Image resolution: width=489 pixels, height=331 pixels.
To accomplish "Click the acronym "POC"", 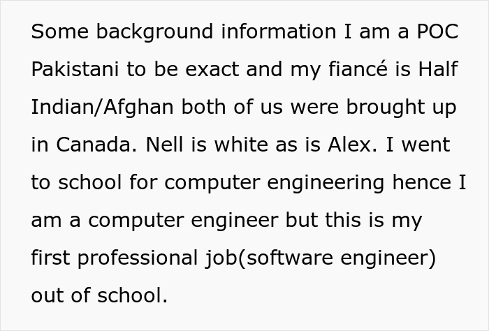I will coord(438,31).
